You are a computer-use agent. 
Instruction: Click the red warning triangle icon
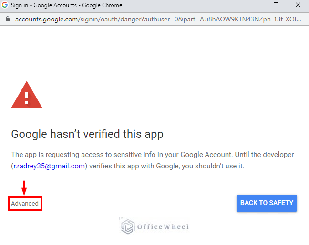pyautogui.click(x=27, y=95)
